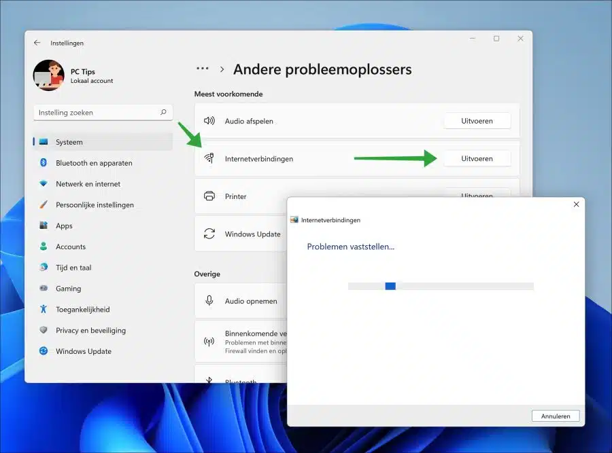This screenshot has height=453, width=612.
Task: Open Bluetooth en apparaten settings
Action: tap(103, 163)
